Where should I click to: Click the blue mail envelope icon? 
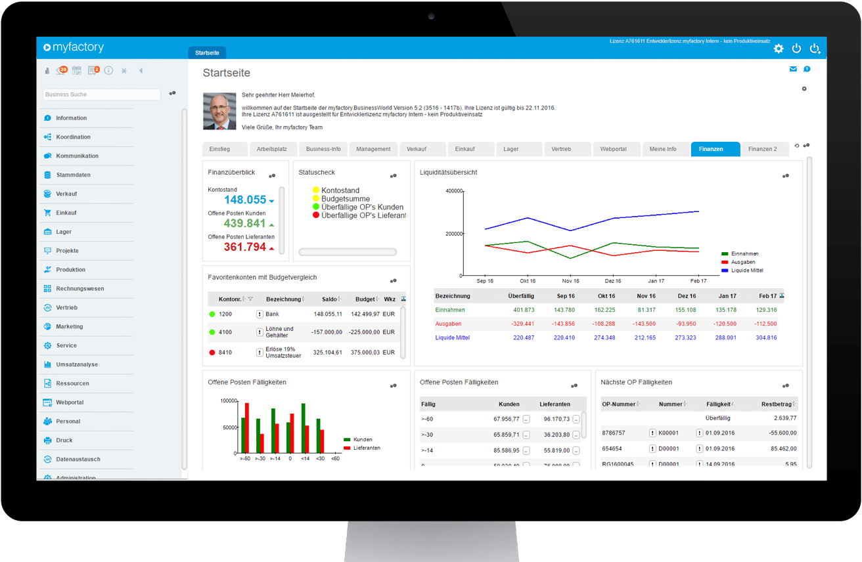click(x=793, y=70)
